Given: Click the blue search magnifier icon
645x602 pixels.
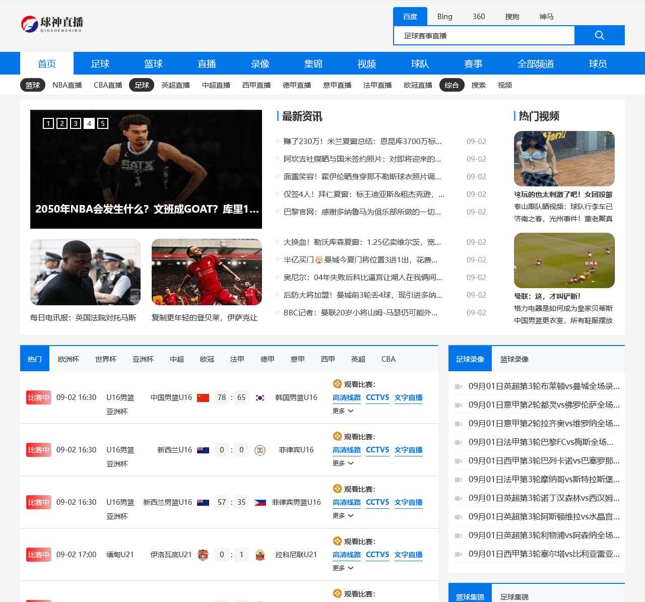Looking at the screenshot, I should coord(599,35).
